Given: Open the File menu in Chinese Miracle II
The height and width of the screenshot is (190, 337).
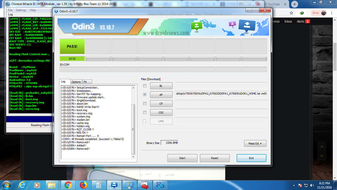Looking at the screenshot, I should pos(10,10).
